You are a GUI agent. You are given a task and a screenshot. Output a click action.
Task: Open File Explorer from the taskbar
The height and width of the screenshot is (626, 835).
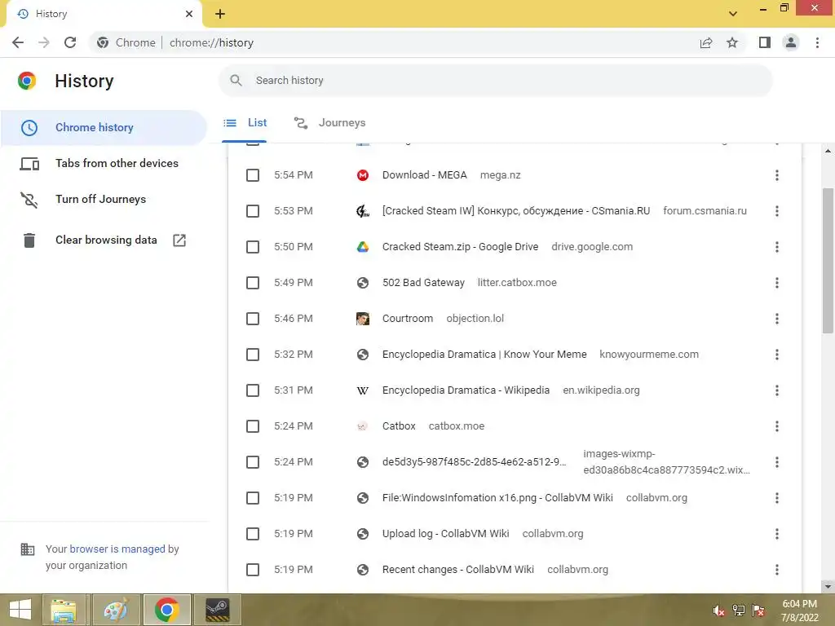(x=64, y=610)
